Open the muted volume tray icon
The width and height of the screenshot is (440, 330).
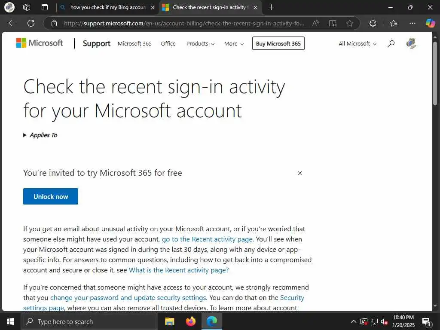384,321
